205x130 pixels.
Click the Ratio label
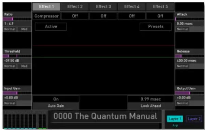click(9, 14)
